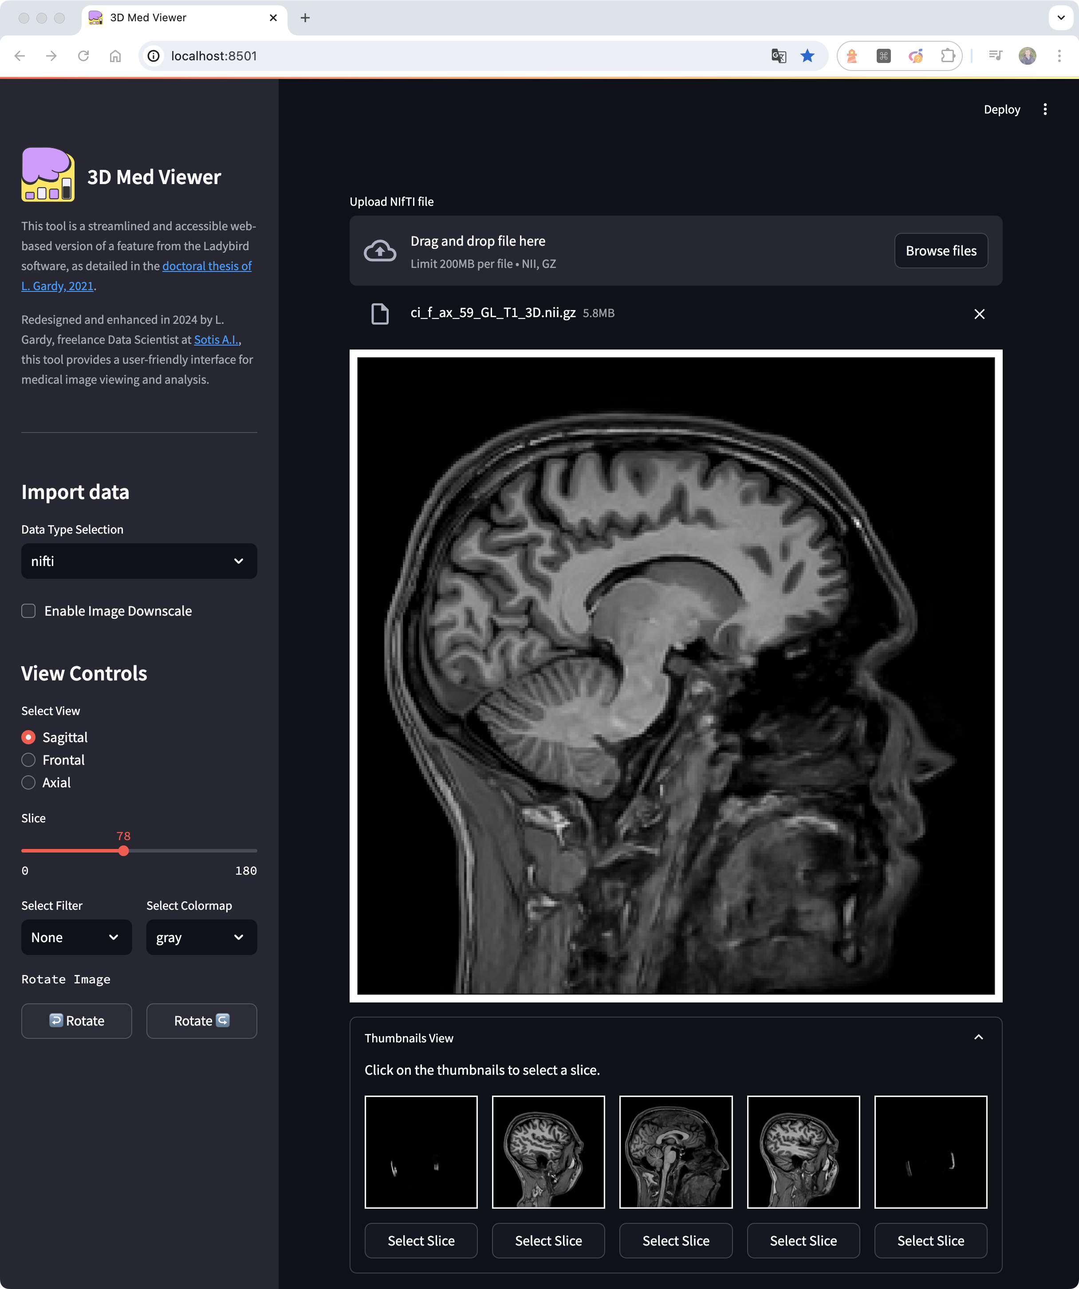Open the Sotis A.I. link
This screenshot has width=1079, height=1289.
click(x=216, y=339)
